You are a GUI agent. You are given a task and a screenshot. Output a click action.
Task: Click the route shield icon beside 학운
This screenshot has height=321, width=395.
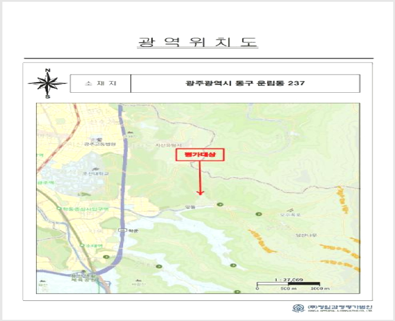(123, 231)
